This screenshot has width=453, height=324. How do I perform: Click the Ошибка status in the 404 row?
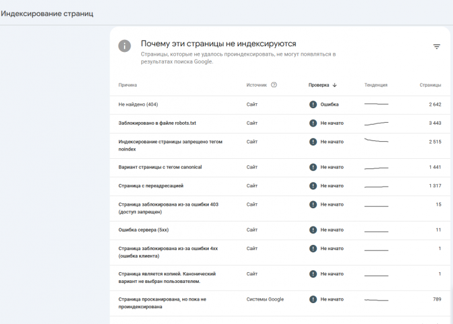point(330,104)
